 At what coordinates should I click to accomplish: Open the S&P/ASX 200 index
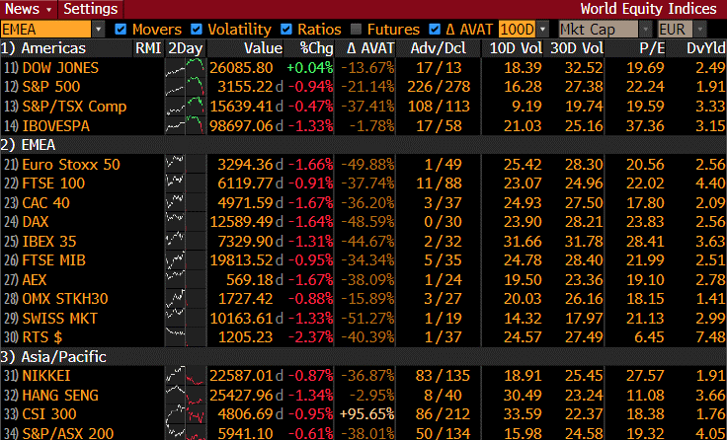(x=68, y=433)
